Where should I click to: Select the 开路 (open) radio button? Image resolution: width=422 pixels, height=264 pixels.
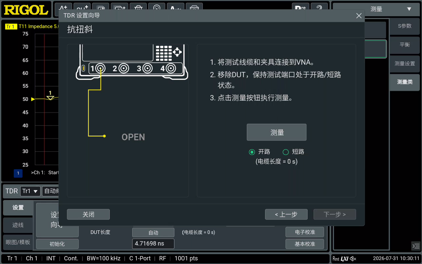pos(252,152)
